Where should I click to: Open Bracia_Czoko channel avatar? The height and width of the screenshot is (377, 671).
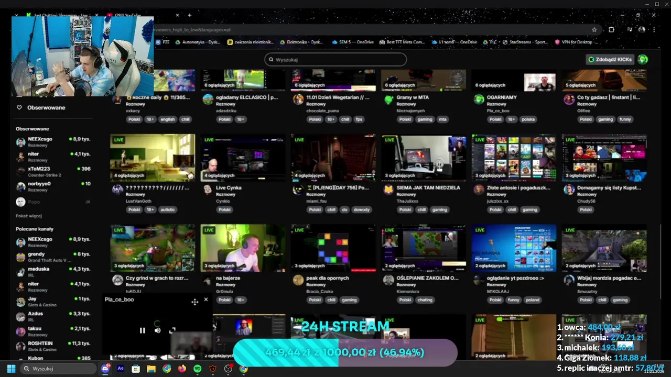[x=298, y=280]
